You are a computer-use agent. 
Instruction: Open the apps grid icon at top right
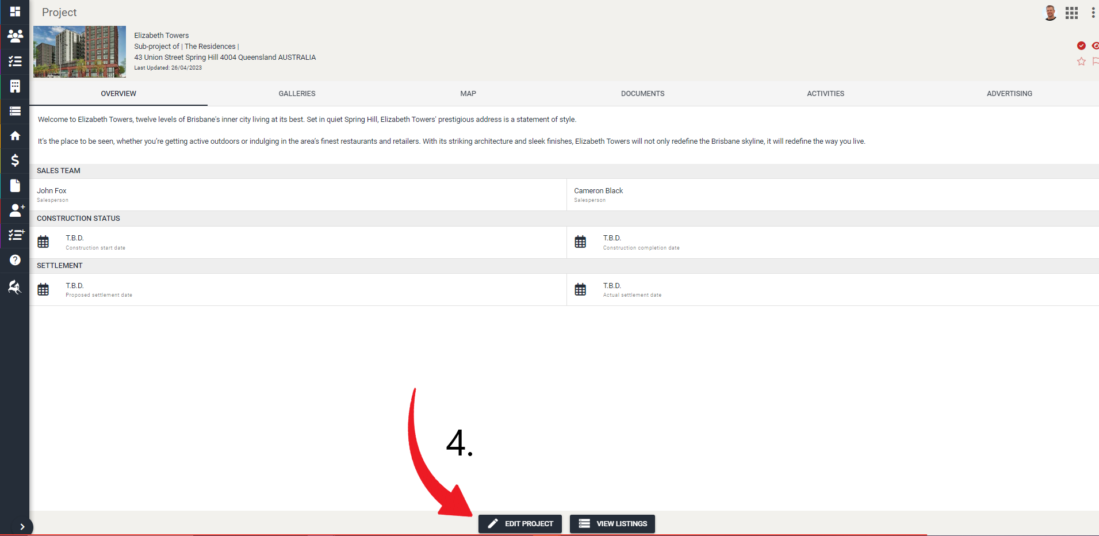[x=1071, y=12]
